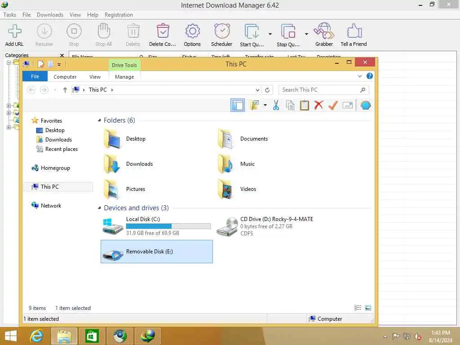Screen dimensions: 460x345
Task: Collapse the Devices and drives group
Action: [99, 208]
